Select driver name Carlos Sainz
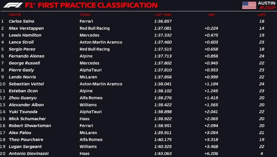Viewport: 277px width, 157px height. 22,21
